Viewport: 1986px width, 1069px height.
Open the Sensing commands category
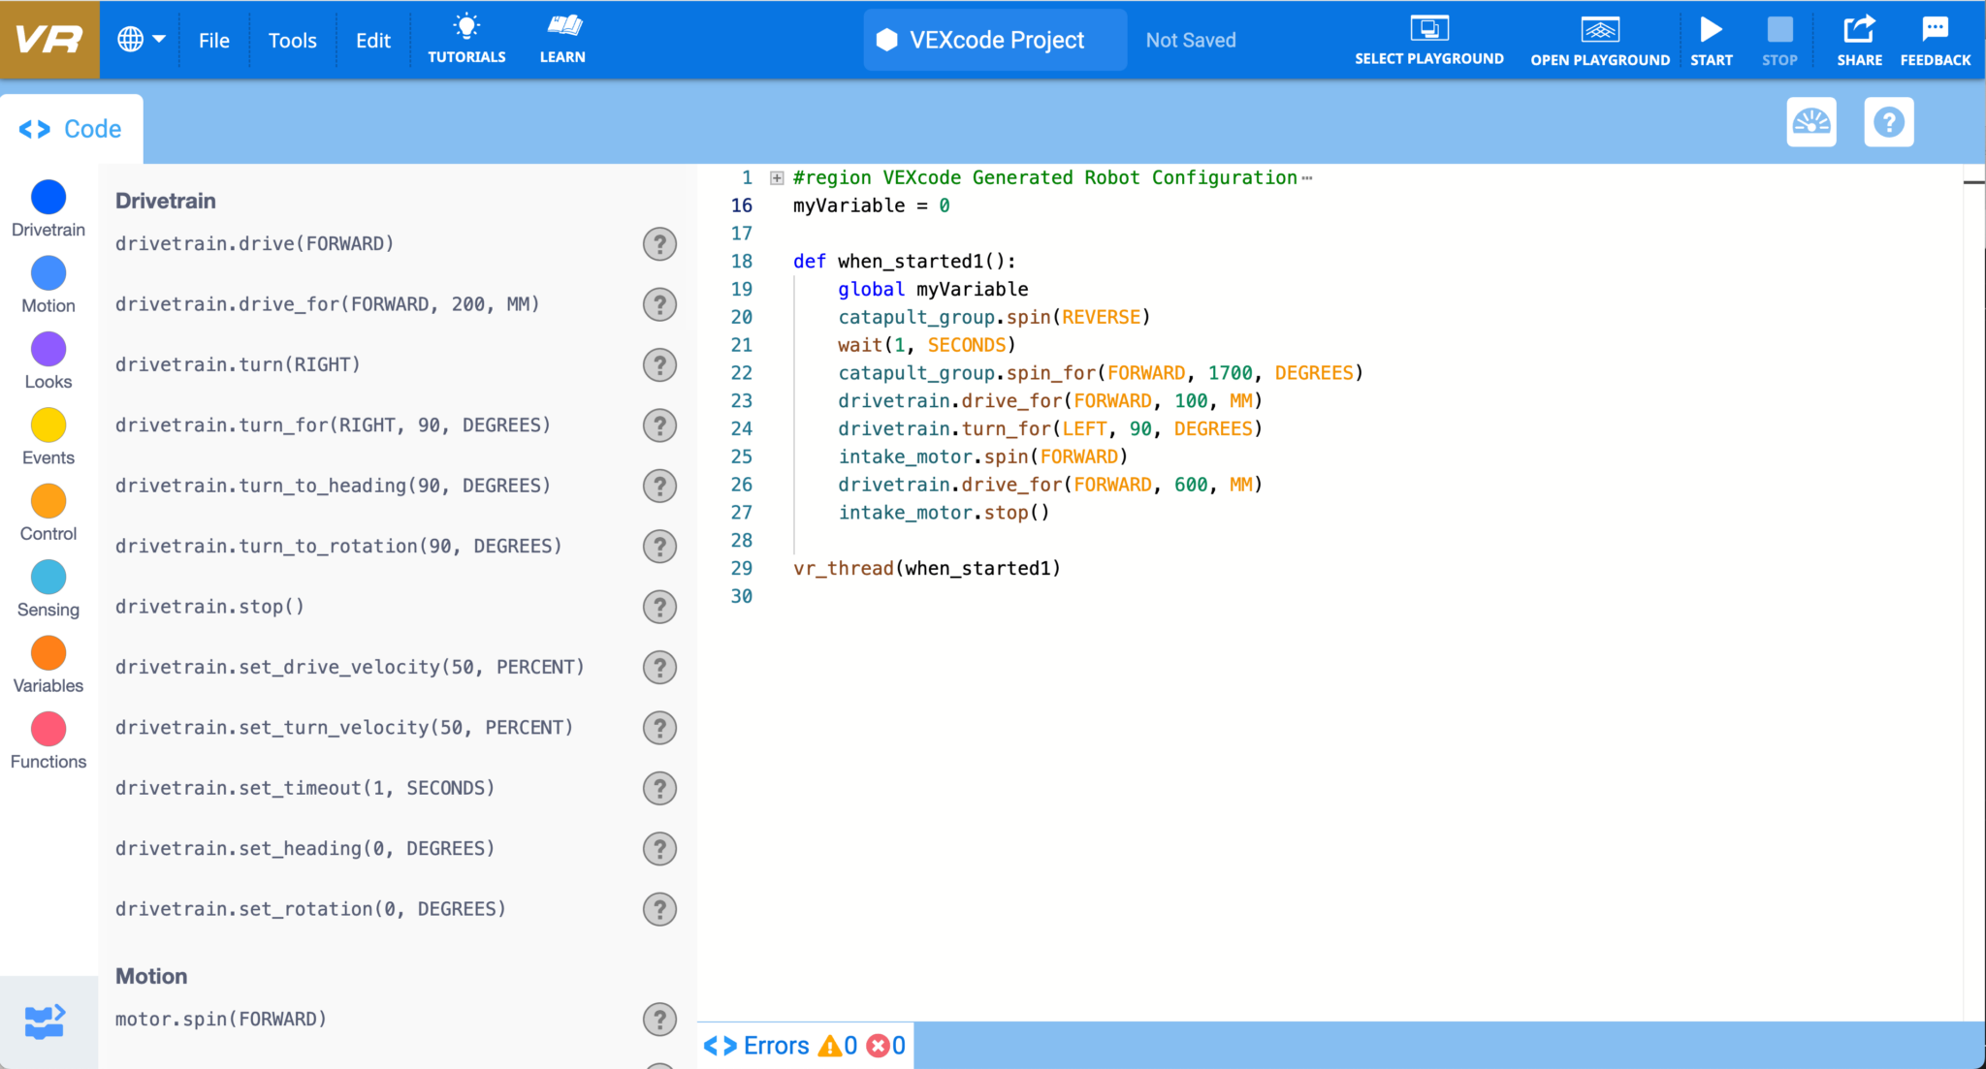[x=48, y=577]
